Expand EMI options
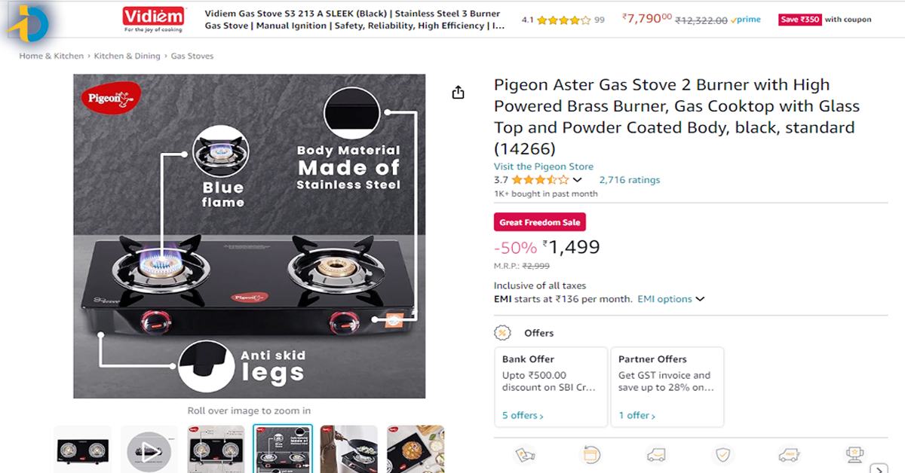 coord(670,299)
